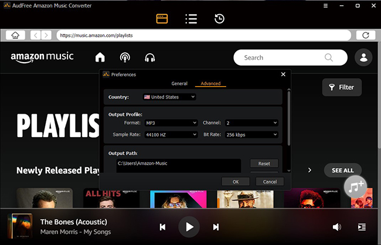Image resolution: width=381 pixels, height=245 pixels.
Task: Open the cowboy hat man playlist thumbnail
Action: pos(245,199)
